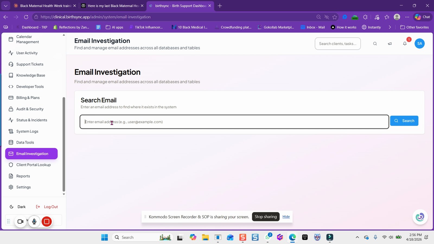Click the blue Search button

pyautogui.click(x=404, y=121)
